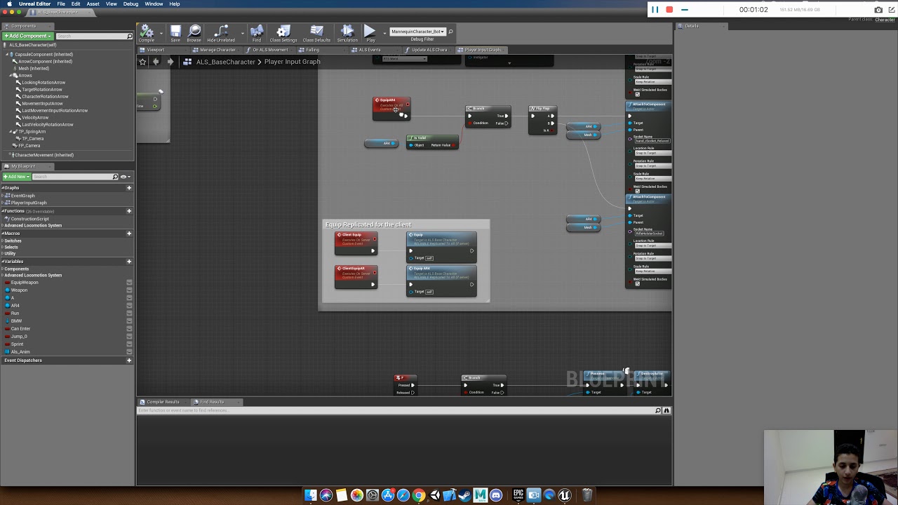Image resolution: width=898 pixels, height=505 pixels.
Task: Go forward with graph navigation arrow
Action: point(170,62)
